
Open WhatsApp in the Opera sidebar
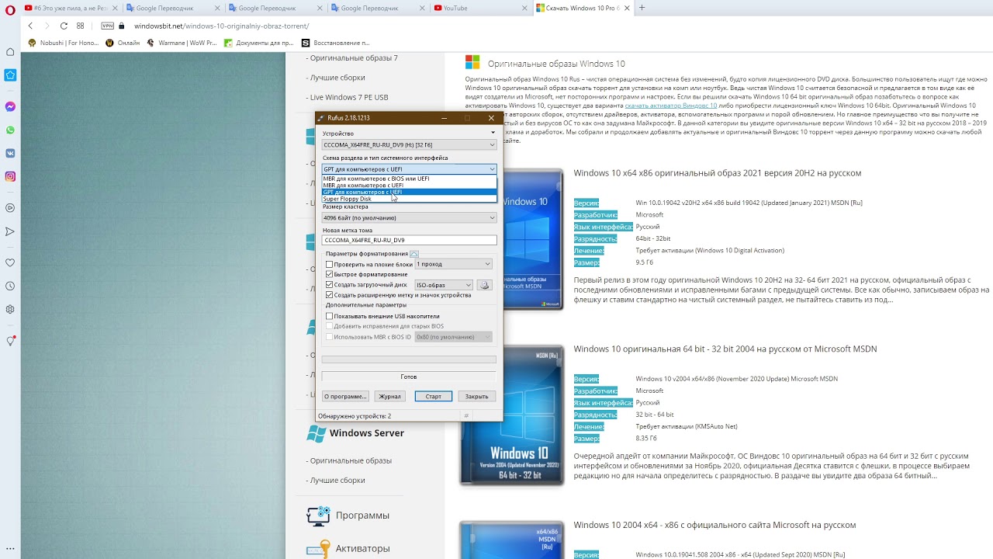[10, 130]
